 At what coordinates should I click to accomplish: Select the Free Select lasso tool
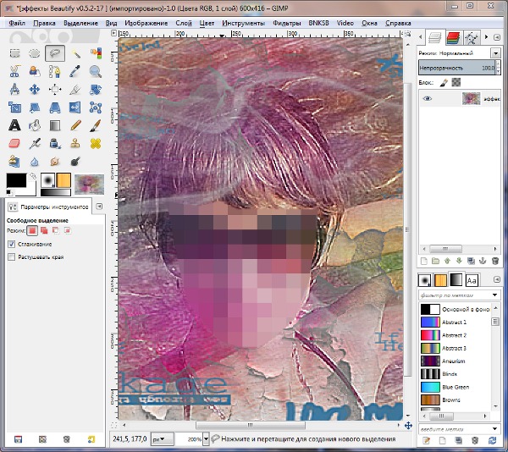tap(55, 53)
